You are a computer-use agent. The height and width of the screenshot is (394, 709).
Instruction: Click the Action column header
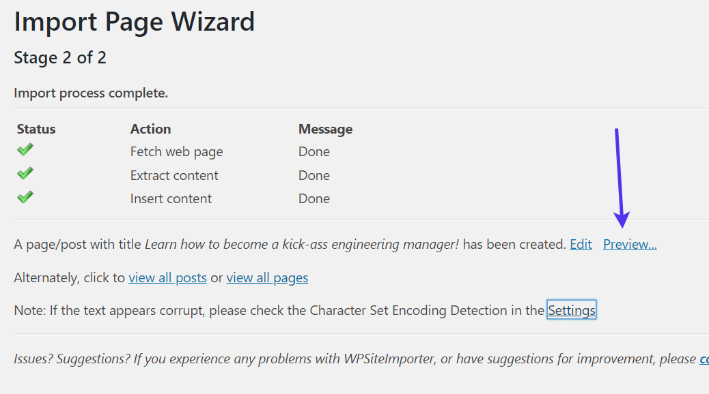(x=150, y=129)
